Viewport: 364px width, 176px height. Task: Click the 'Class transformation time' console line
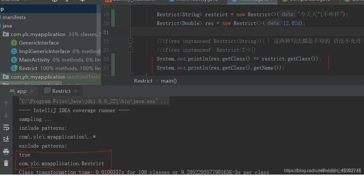144,172
